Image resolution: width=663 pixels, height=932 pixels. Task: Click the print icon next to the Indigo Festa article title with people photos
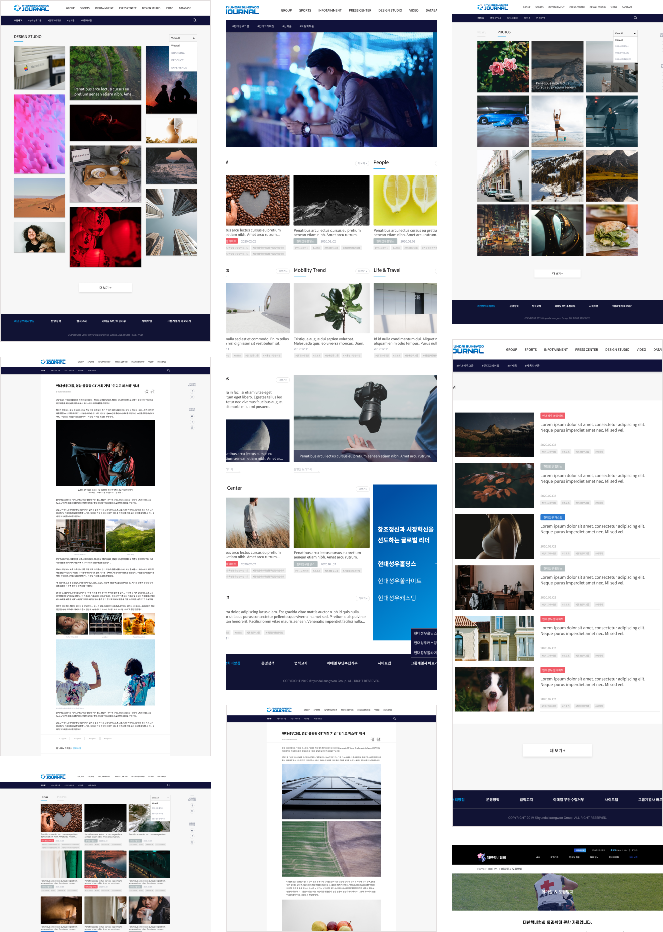click(x=147, y=392)
